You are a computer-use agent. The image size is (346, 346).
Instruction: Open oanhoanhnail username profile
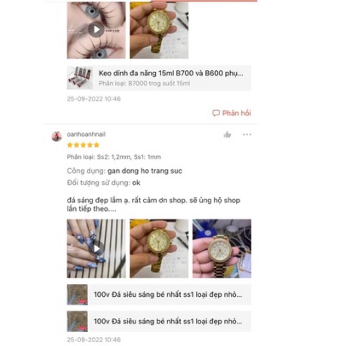(x=86, y=134)
